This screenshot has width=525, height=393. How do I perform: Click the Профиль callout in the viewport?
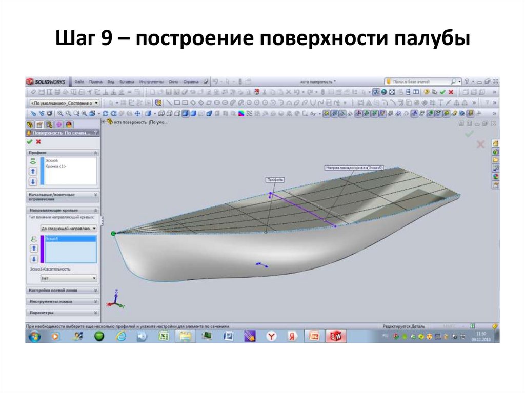(275, 180)
